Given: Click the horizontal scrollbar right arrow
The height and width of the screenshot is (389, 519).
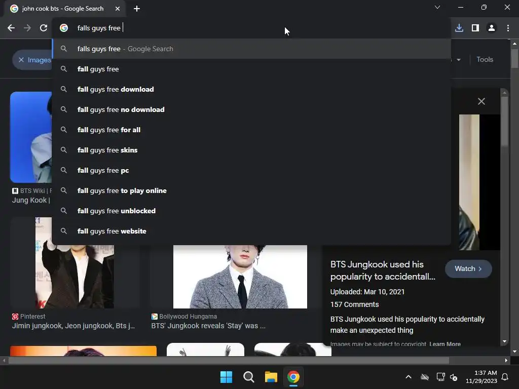Looking at the screenshot, I should point(506,360).
